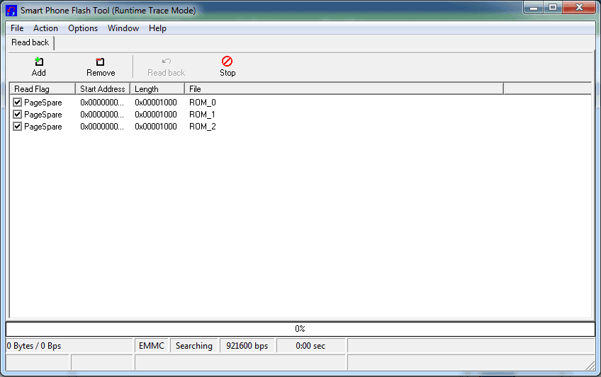Select the ROM_0 file name
601x377 pixels.
coord(203,103)
